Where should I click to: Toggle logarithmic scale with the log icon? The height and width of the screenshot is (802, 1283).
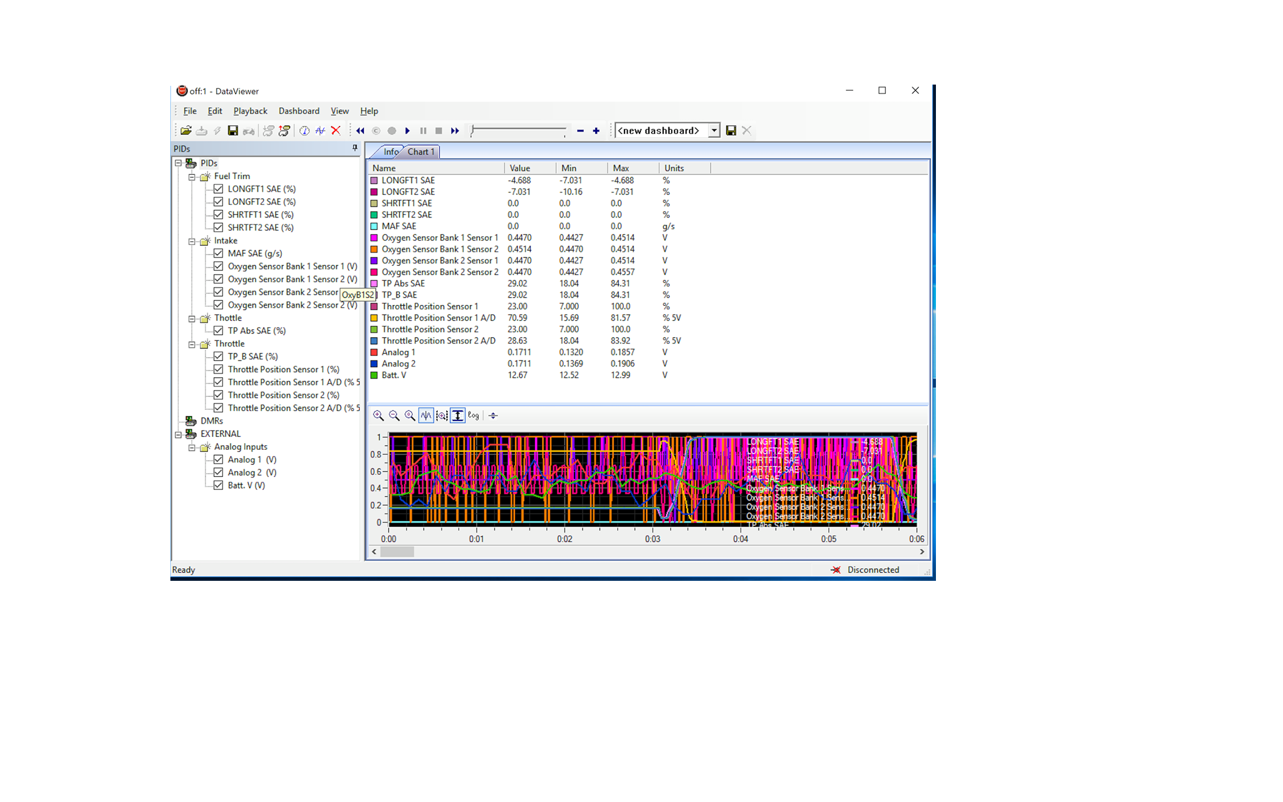click(x=474, y=415)
